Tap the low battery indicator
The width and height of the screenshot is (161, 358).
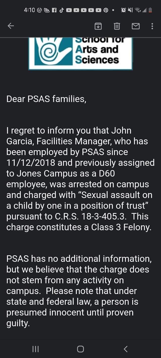[150, 10]
